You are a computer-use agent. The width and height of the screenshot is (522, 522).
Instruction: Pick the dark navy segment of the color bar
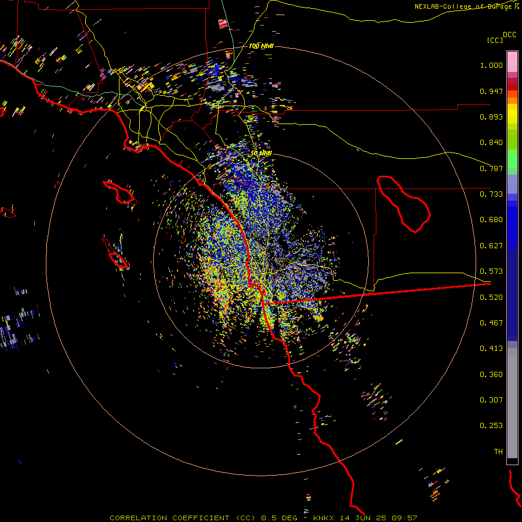tap(512, 296)
